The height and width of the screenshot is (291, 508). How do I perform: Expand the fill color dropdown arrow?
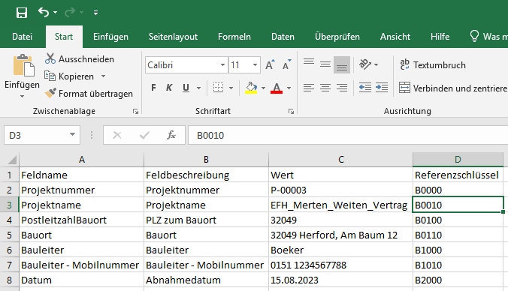point(263,88)
